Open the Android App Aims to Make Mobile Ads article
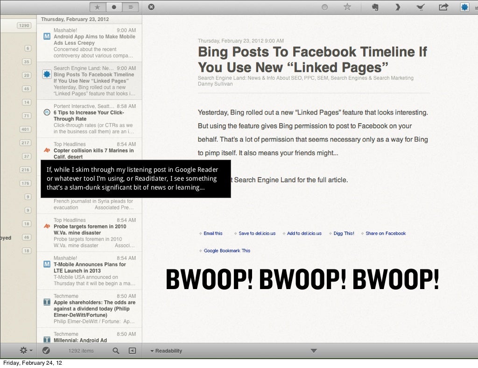The width and height of the screenshot is (478, 368). pos(89,43)
